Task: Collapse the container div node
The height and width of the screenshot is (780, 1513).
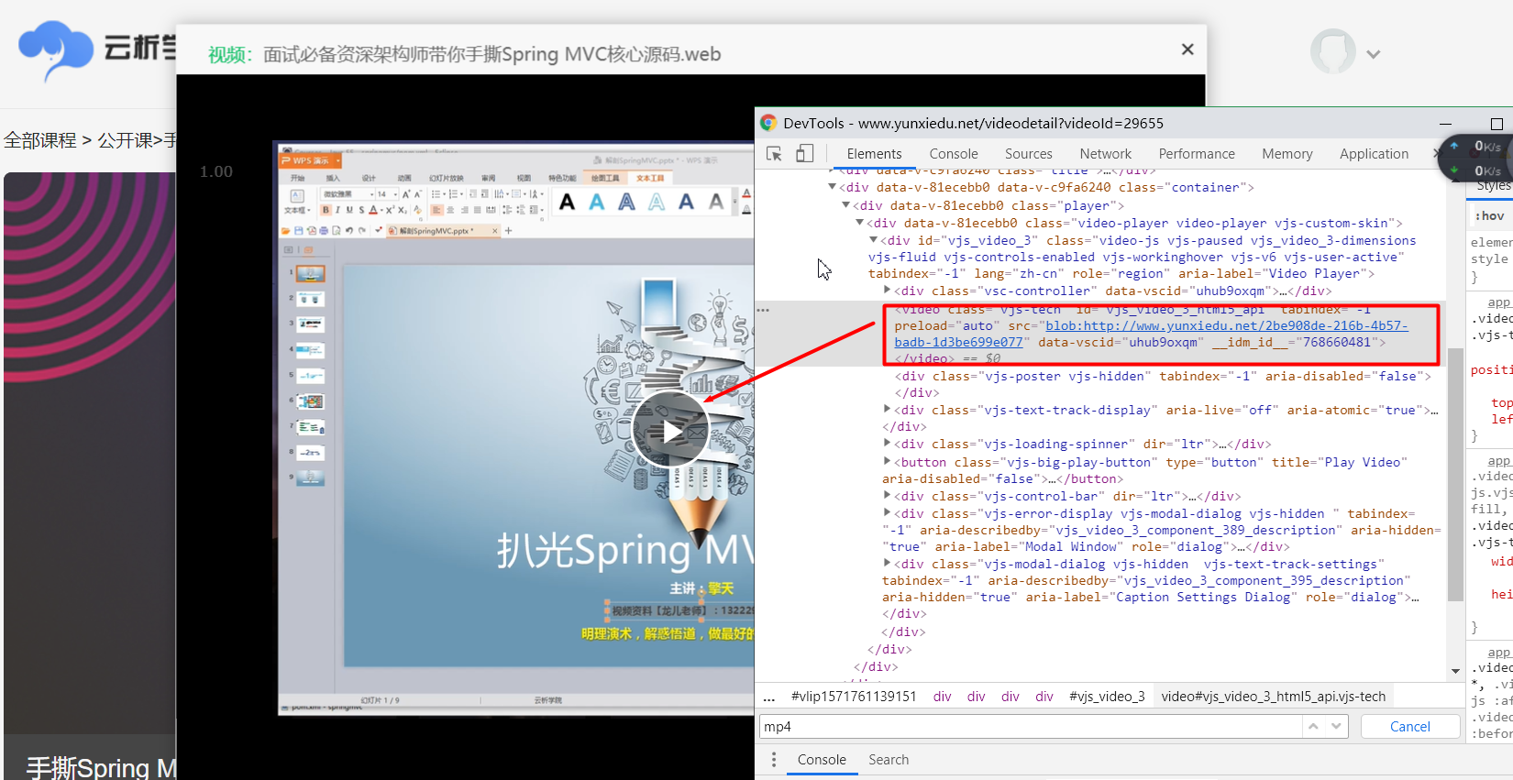Action: click(833, 187)
